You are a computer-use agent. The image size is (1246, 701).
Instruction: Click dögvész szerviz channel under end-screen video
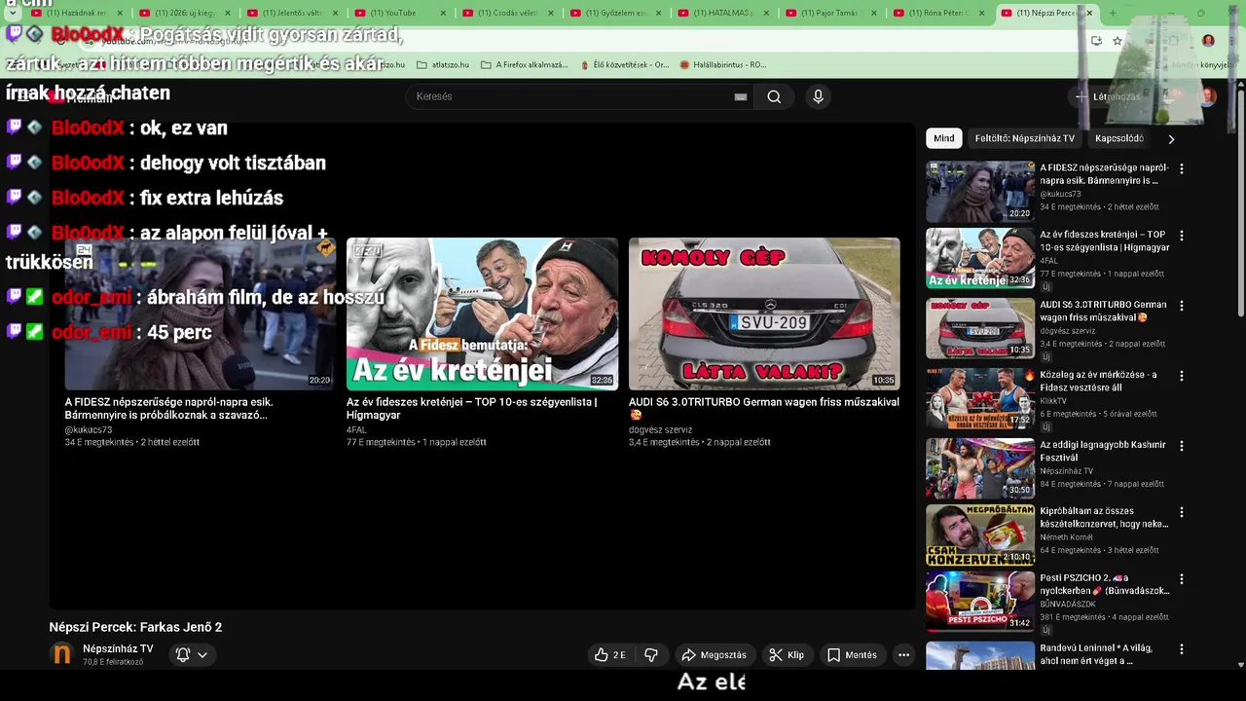click(x=660, y=429)
